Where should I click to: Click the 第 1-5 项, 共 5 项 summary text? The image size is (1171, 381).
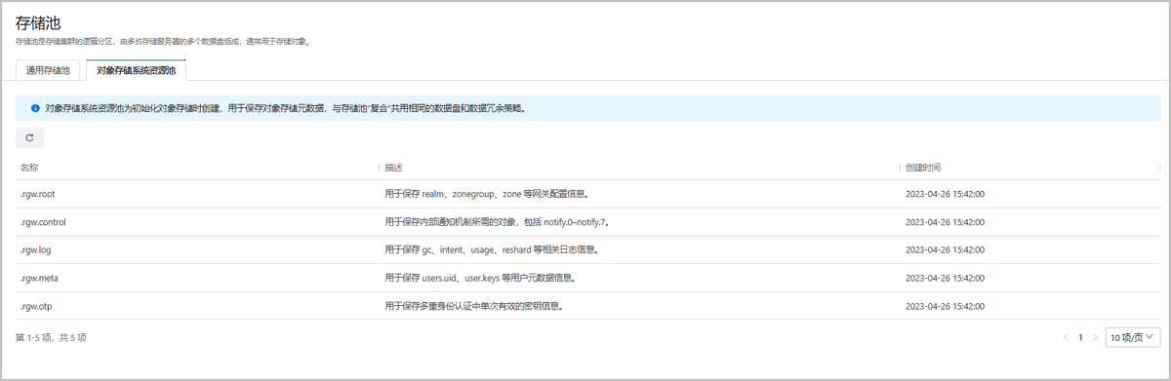(x=51, y=337)
